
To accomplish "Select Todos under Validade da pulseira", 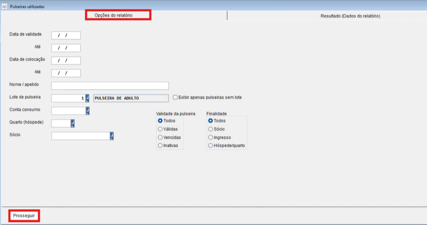I will (x=161, y=121).
